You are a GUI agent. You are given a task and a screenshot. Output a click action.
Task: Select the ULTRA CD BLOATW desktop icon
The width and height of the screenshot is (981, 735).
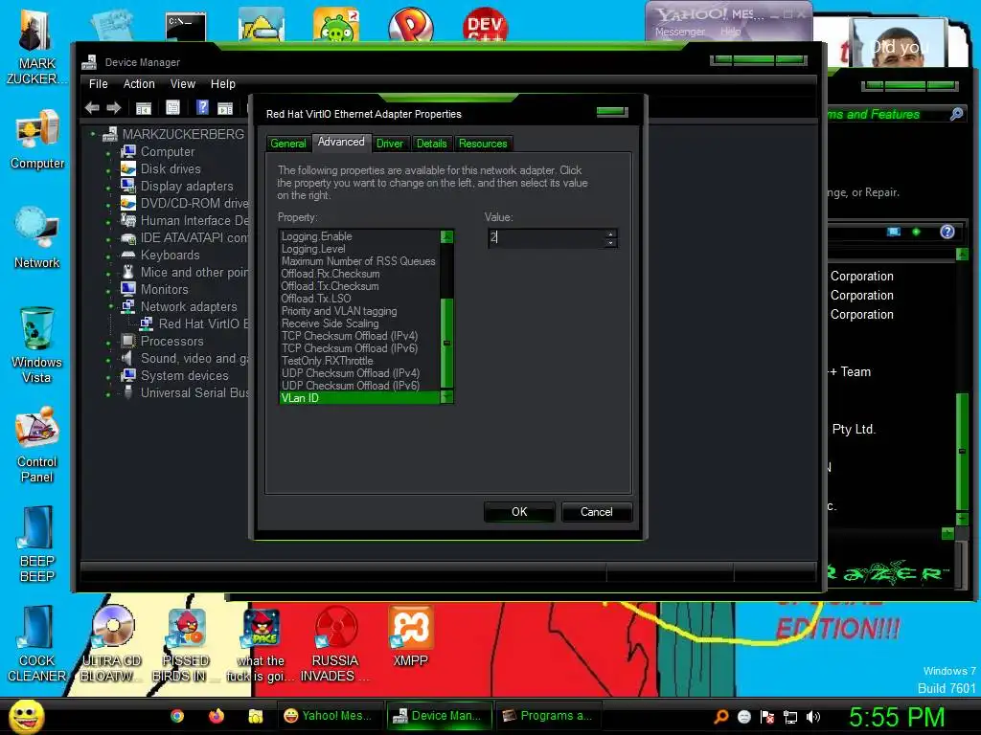(112, 644)
